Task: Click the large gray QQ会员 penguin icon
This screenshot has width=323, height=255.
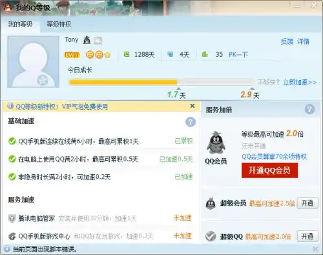Action: 216,143
